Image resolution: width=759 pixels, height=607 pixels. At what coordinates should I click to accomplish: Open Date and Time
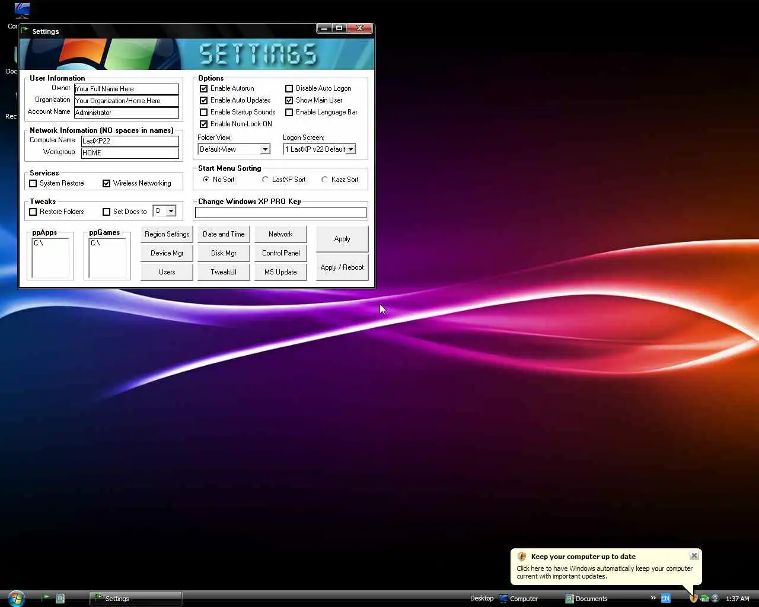[x=224, y=234]
